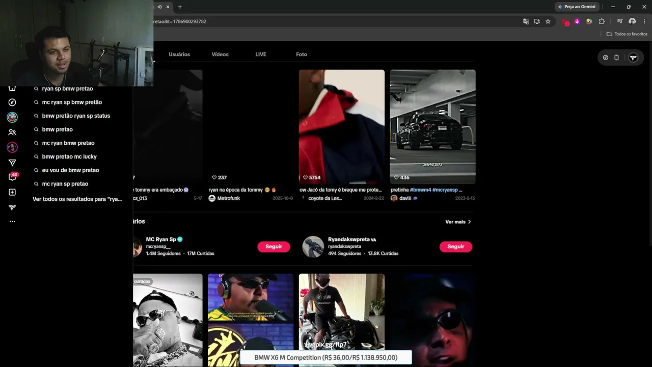This screenshot has width=652, height=367.
Task: Switch to the Foto tab
Action: [302, 55]
